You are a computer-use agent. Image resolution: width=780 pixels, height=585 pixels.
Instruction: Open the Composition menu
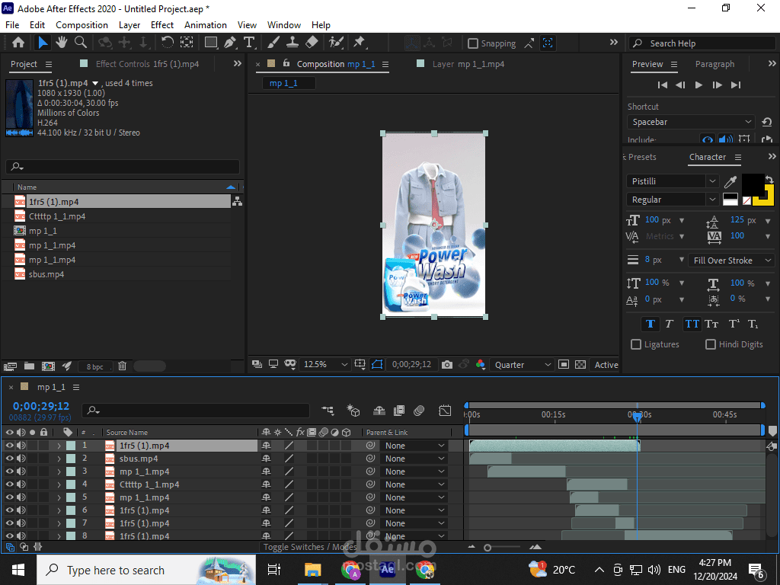click(82, 25)
